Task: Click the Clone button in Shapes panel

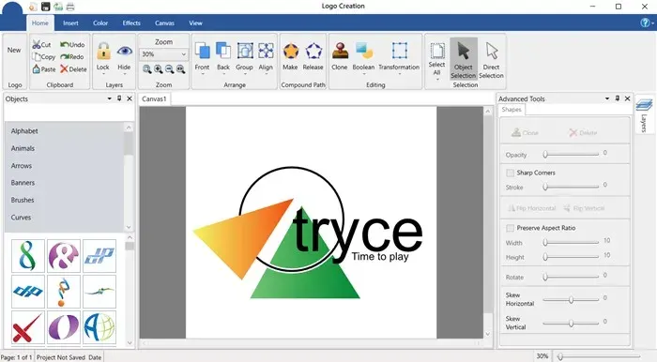Action: (525, 132)
